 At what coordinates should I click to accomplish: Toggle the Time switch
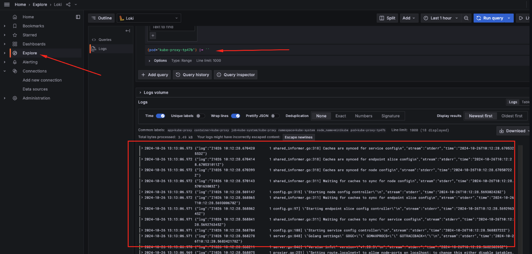[x=160, y=116]
